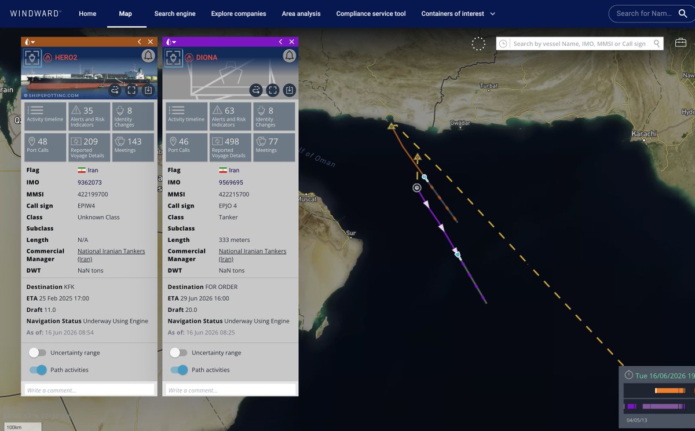The image size is (695, 431).
Task: Go to Search engine page
Action: click(x=175, y=13)
